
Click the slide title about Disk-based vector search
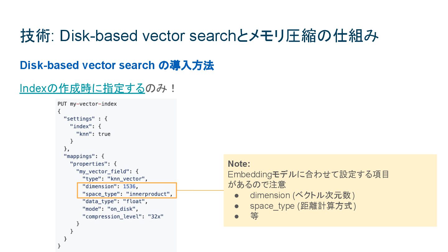pos(199,36)
